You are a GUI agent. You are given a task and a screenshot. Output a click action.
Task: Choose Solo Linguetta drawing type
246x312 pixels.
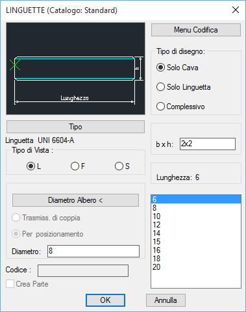pyautogui.click(x=183, y=87)
